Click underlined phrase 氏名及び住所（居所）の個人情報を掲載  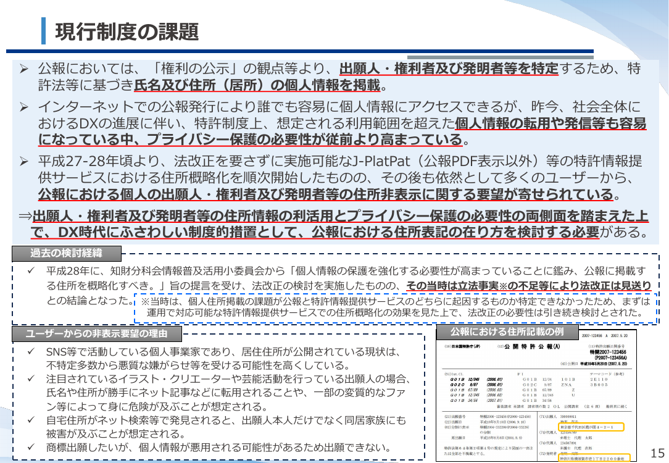coord(257,85)
